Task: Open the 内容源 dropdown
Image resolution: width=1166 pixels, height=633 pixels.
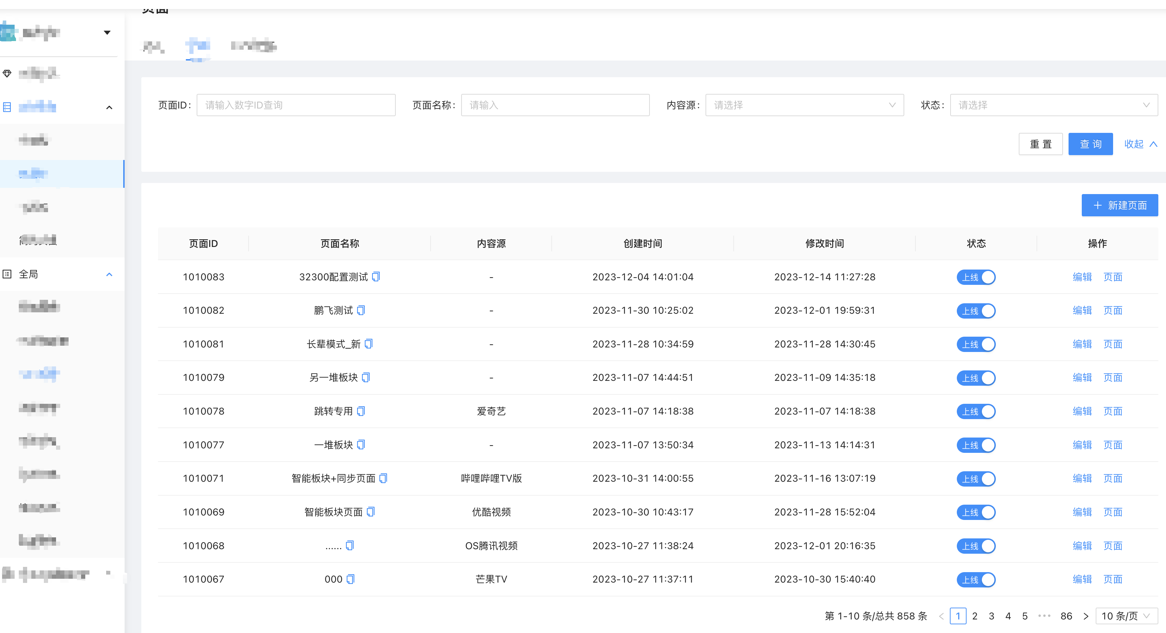Action: click(x=804, y=105)
